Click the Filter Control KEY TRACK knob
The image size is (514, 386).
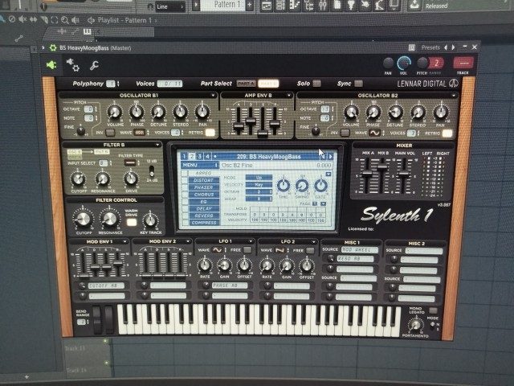point(150,220)
